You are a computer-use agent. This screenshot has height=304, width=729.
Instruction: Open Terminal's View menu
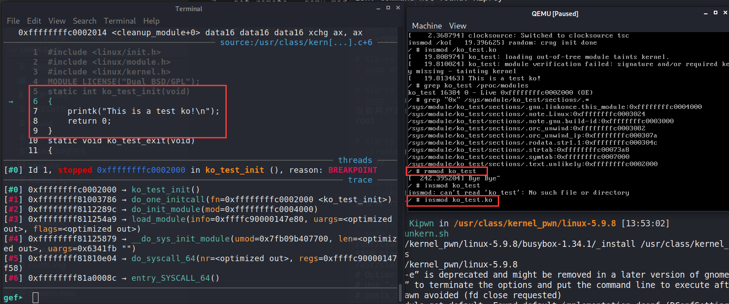click(x=57, y=21)
